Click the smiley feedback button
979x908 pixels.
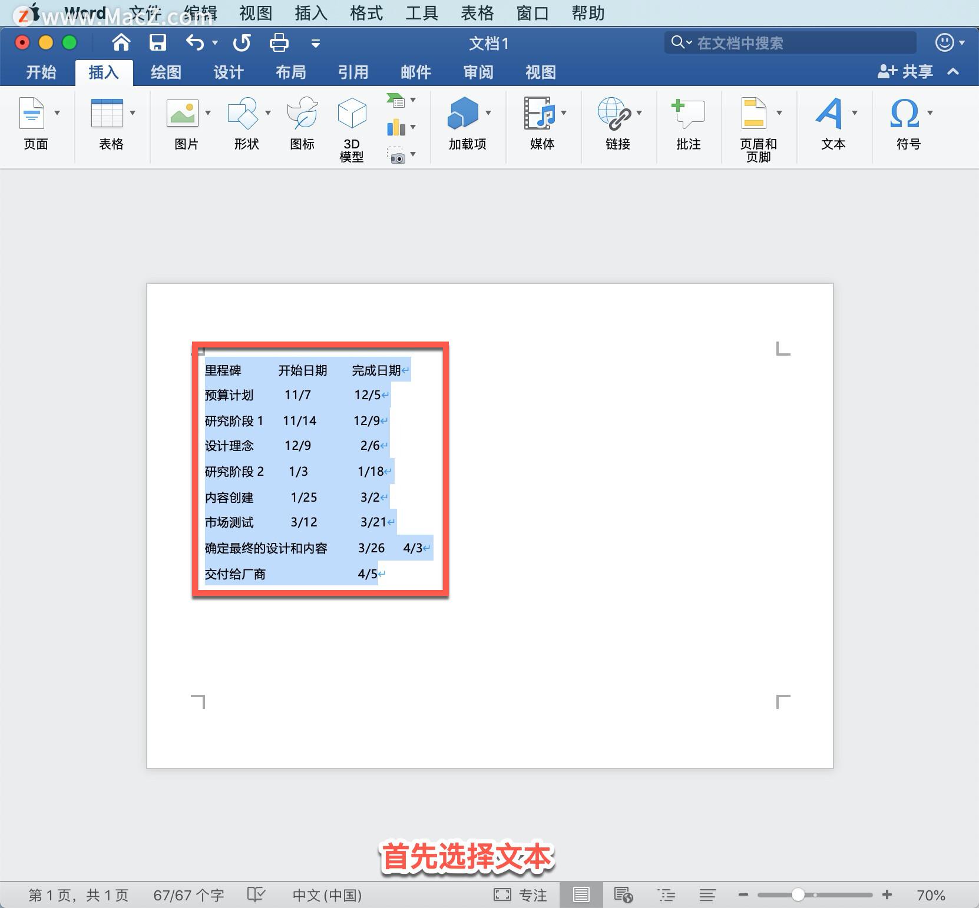pos(944,42)
